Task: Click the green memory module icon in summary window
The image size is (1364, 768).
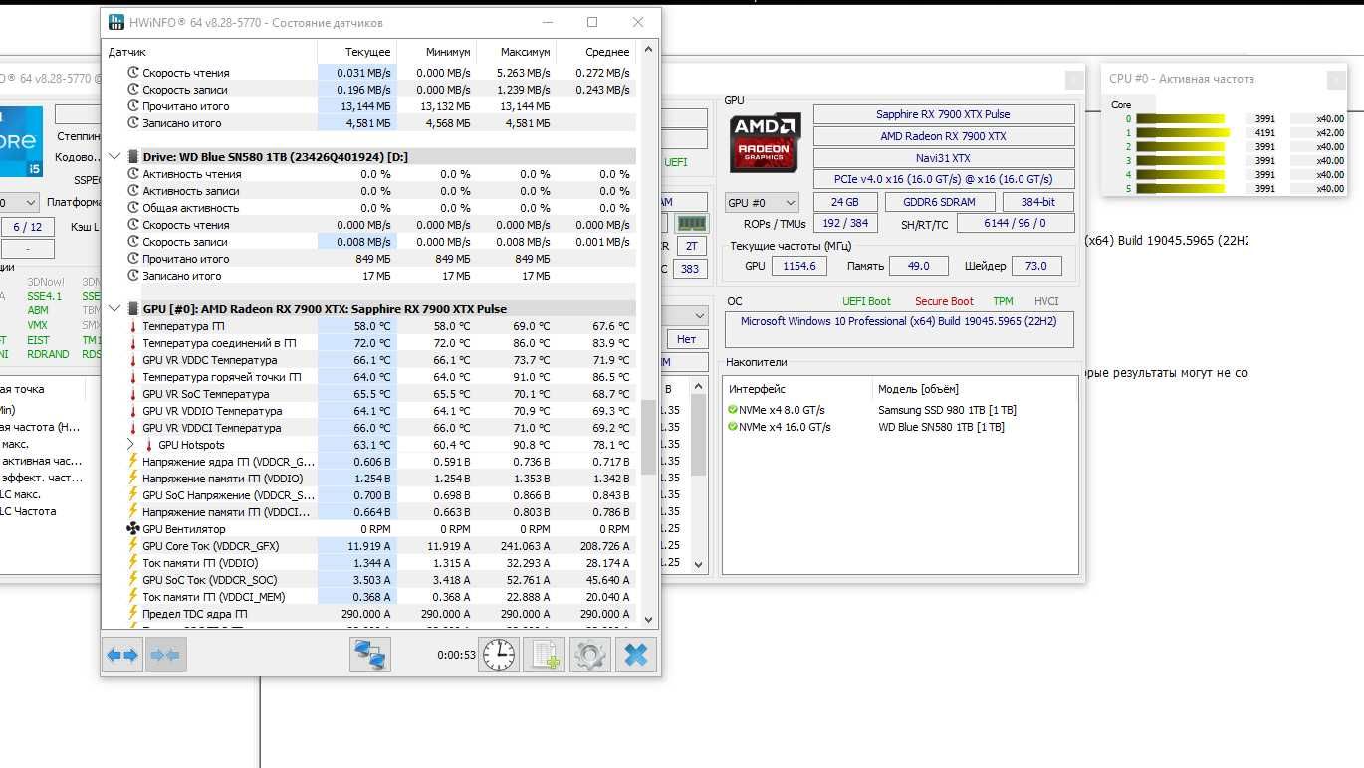Action: click(690, 224)
